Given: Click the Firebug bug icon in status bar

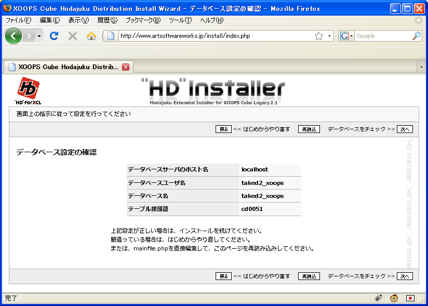Looking at the screenshot, I should 379,298.
